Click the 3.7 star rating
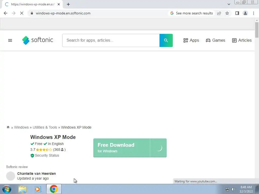The image size is (259, 194). coord(41,150)
